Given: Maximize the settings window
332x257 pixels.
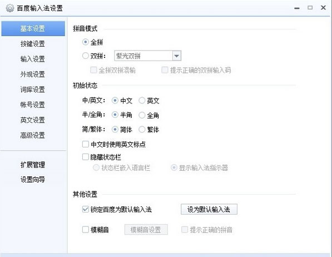Looking at the screenshot, I should tap(310, 8).
